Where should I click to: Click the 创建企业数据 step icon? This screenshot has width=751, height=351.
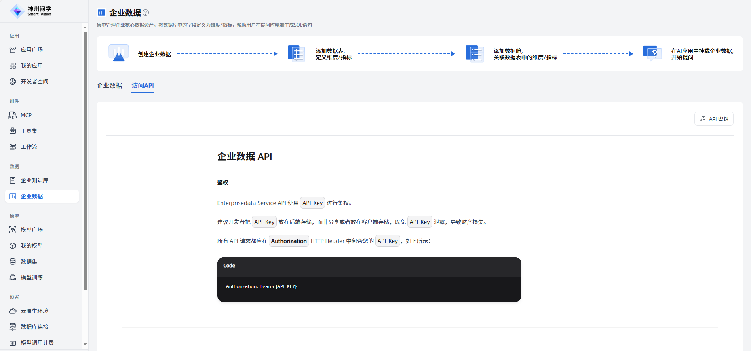pyautogui.click(x=119, y=53)
